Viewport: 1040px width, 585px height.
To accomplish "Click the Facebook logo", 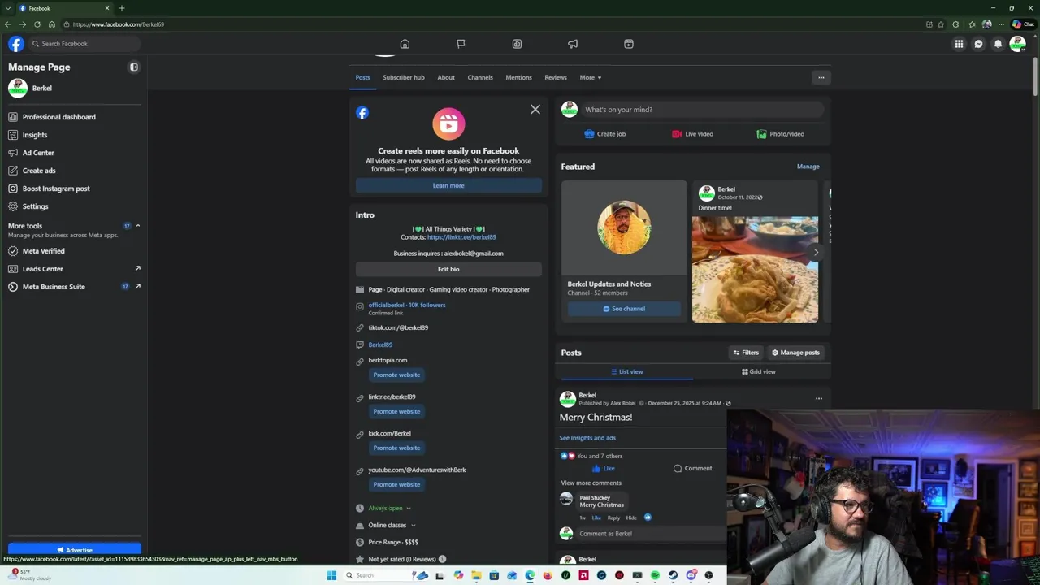I will click(x=16, y=44).
